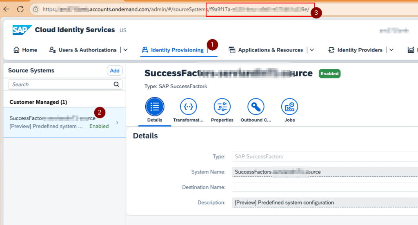
Task: Click the US region label
Action: tap(123, 30)
